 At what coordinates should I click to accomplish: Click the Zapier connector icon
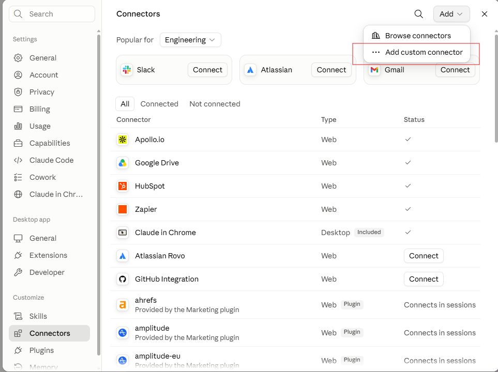123,209
